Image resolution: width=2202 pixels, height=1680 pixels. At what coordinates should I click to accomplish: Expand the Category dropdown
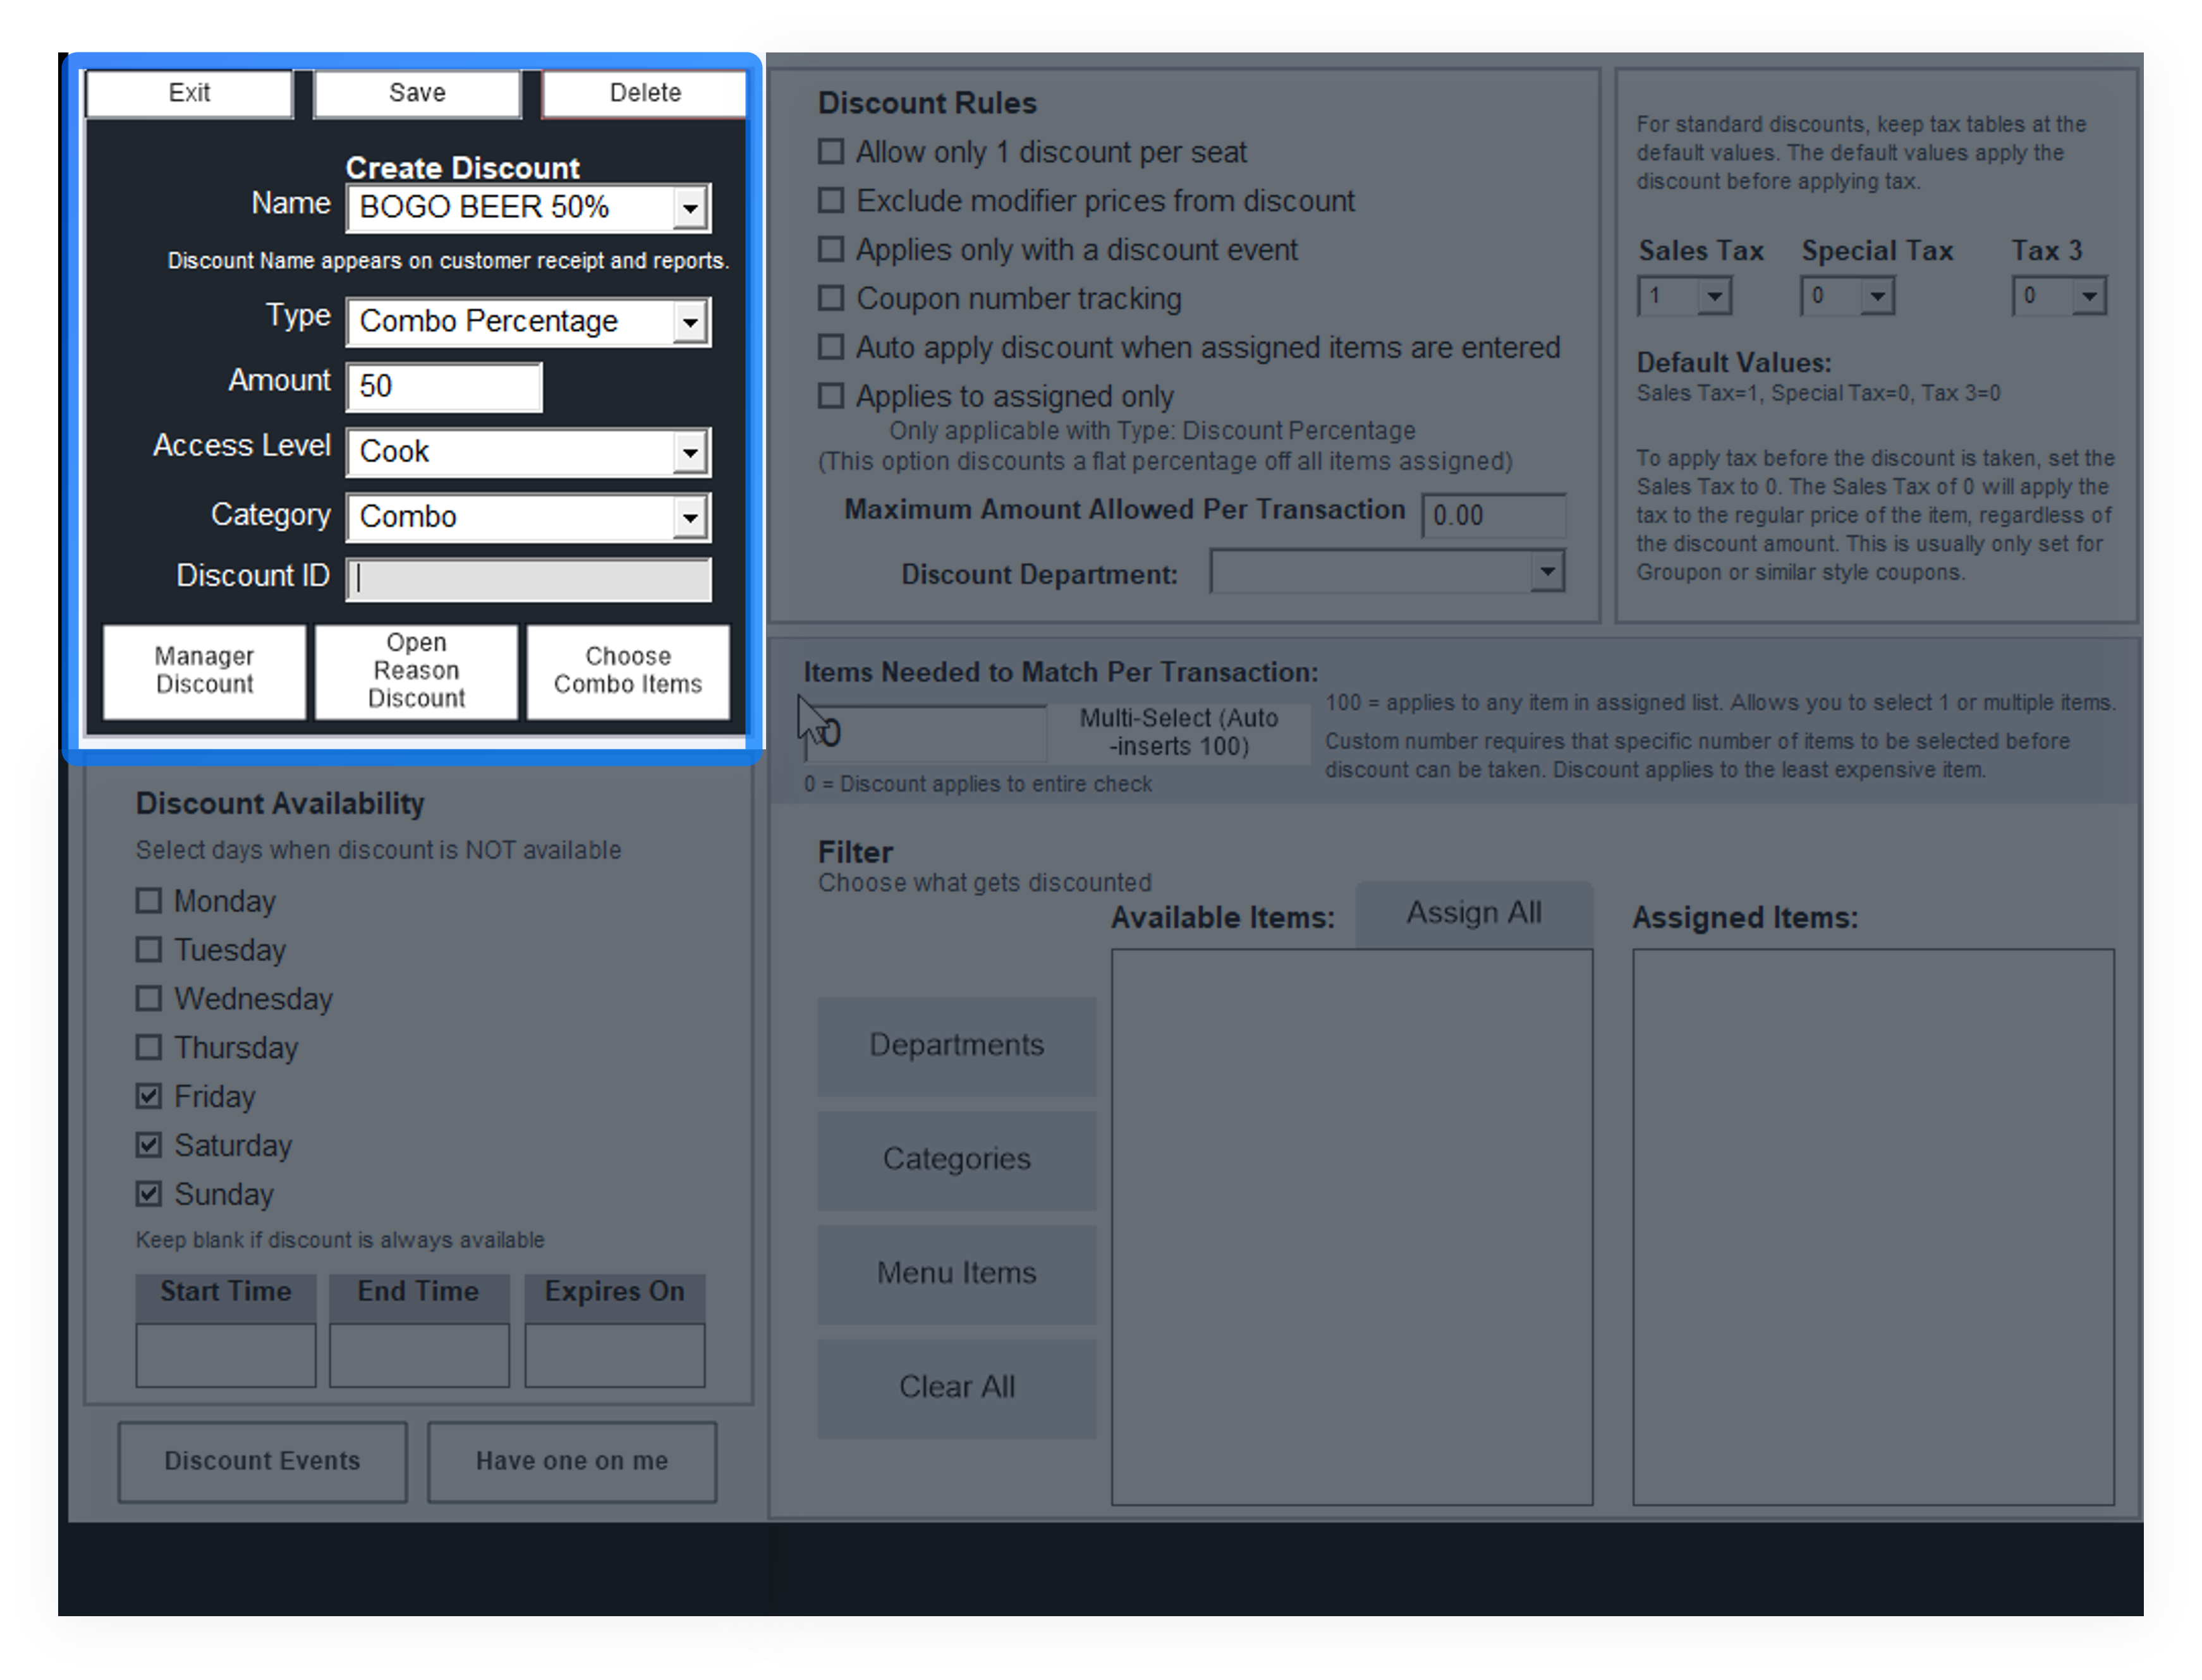[690, 517]
